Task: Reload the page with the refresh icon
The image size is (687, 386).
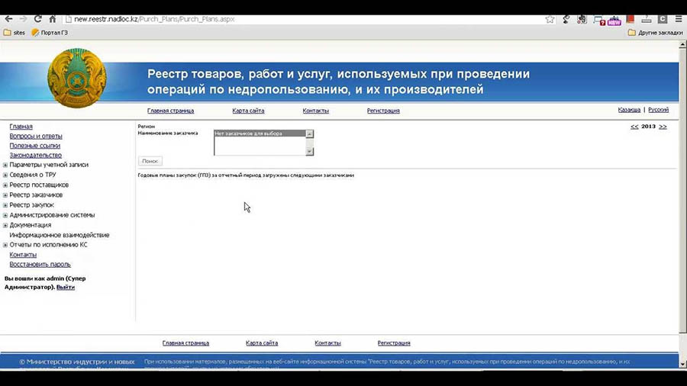Action: coord(37,19)
